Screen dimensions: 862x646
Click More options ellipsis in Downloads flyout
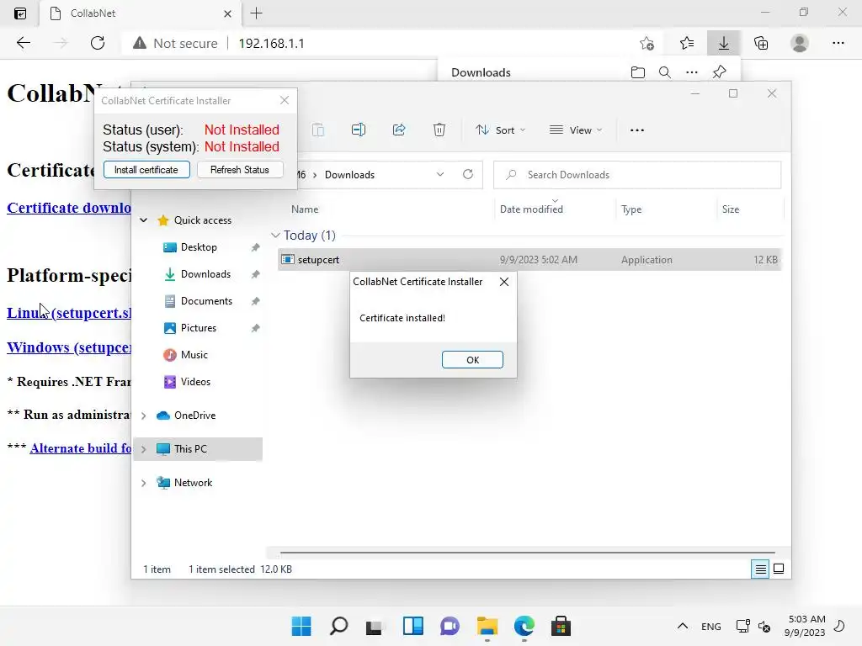tap(692, 72)
